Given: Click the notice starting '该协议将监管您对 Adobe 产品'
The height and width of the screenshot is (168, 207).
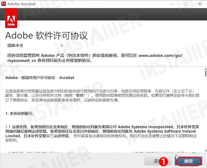Looking at the screenshot, I should 95,58.
